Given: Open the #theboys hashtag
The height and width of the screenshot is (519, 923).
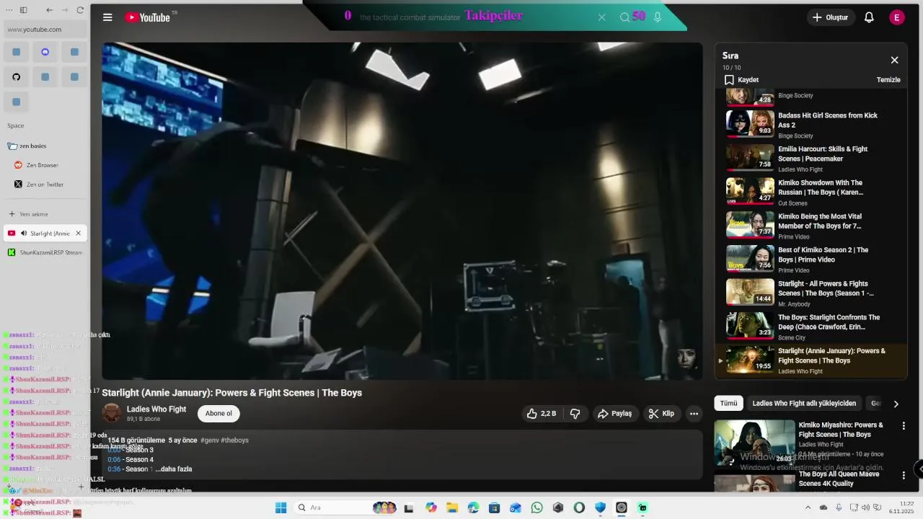Looking at the screenshot, I should click(x=235, y=440).
